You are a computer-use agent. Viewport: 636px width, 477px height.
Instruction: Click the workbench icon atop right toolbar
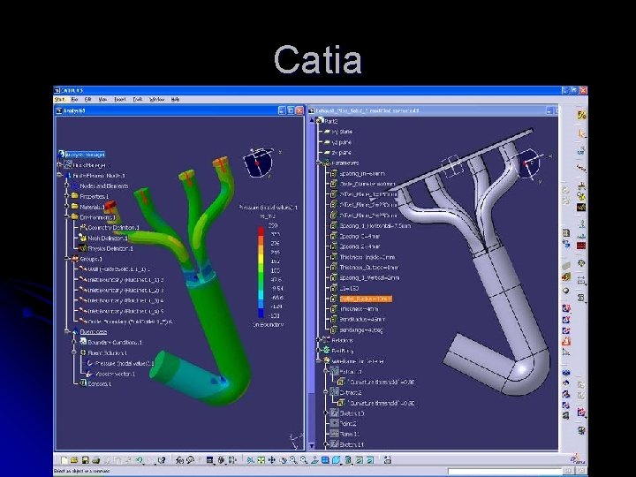coord(581,115)
